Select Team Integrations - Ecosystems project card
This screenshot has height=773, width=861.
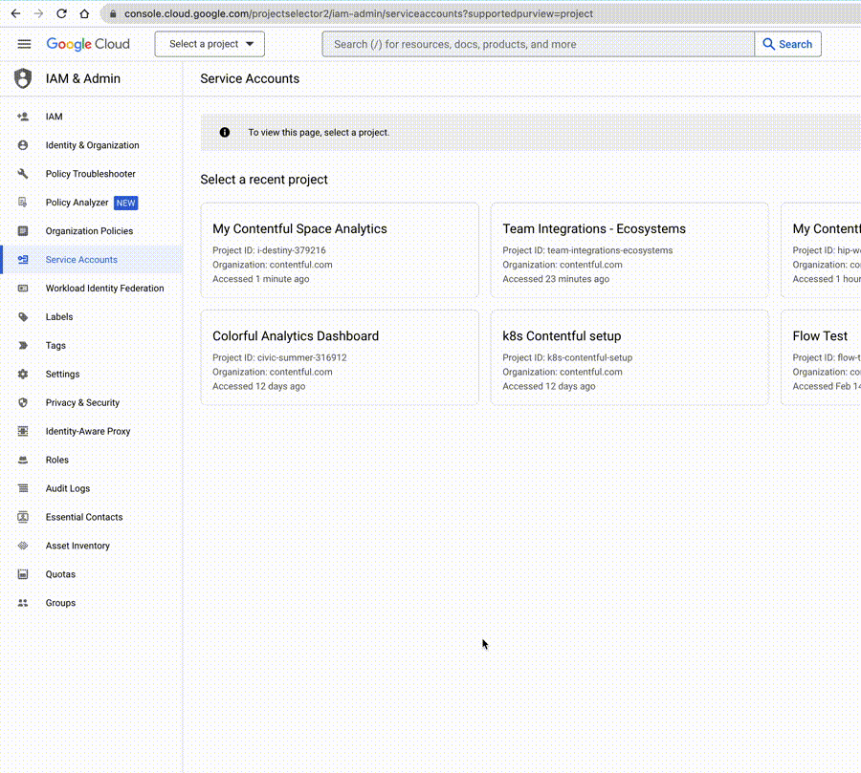(629, 250)
